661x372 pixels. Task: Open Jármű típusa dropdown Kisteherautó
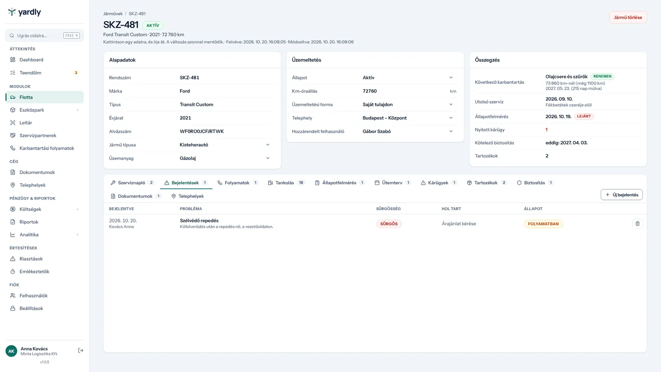click(x=226, y=145)
